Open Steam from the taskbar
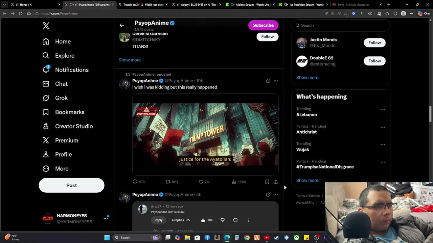 [276, 238]
